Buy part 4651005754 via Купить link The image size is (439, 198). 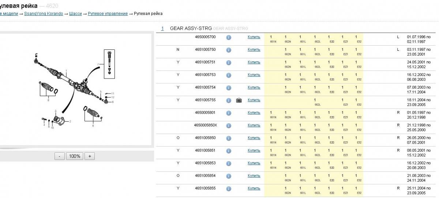click(x=254, y=87)
